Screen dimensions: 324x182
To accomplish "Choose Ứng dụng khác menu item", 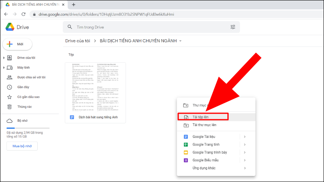I will [x=216, y=168].
